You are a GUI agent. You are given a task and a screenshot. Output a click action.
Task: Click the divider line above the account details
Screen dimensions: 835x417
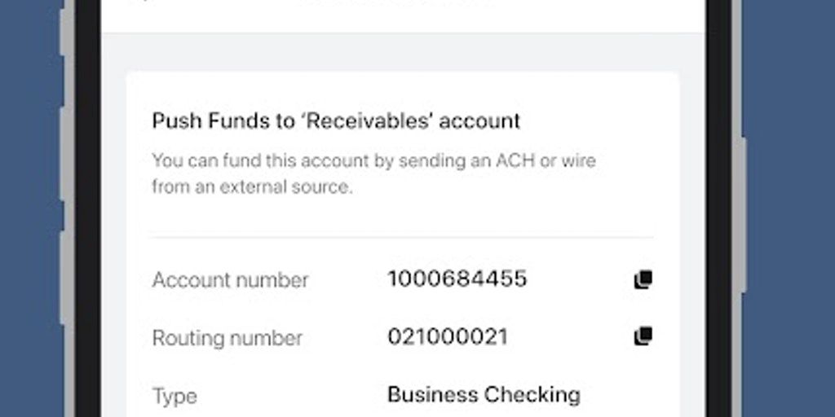(403, 237)
